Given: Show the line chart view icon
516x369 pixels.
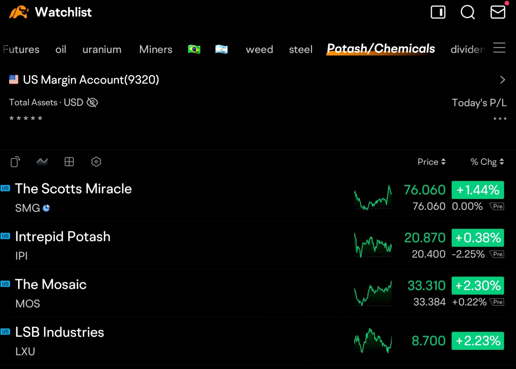Looking at the screenshot, I should point(42,162).
